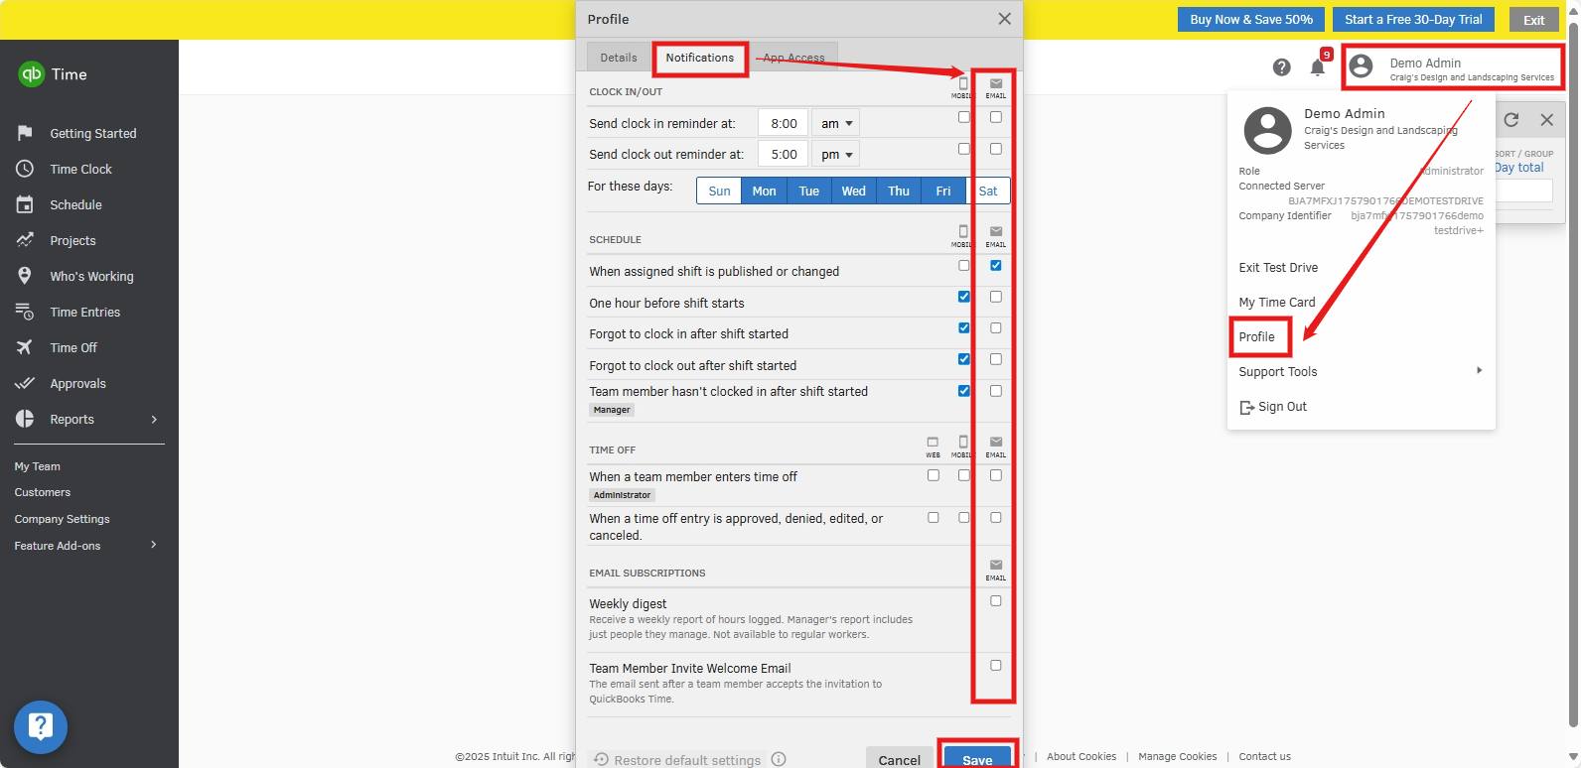Click Buy Now & Save 50% button
The width and height of the screenshot is (1581, 768).
[x=1250, y=20]
